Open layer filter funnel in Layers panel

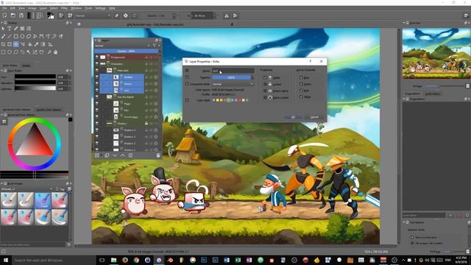coord(155,46)
